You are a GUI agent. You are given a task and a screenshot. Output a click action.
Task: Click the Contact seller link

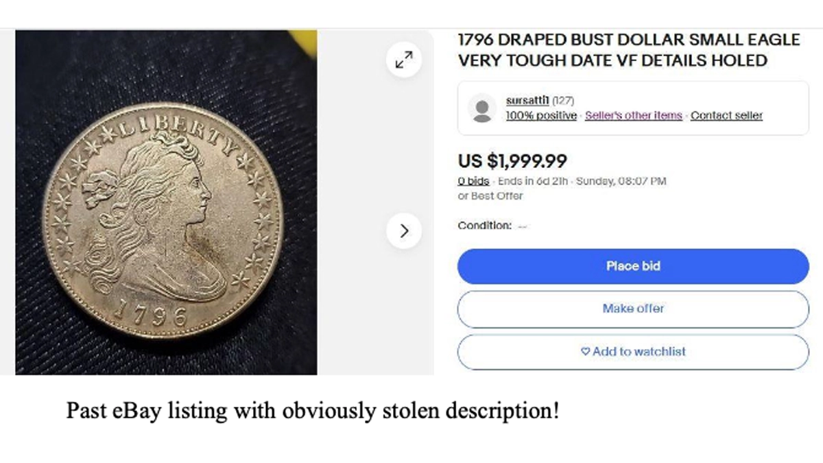click(726, 115)
